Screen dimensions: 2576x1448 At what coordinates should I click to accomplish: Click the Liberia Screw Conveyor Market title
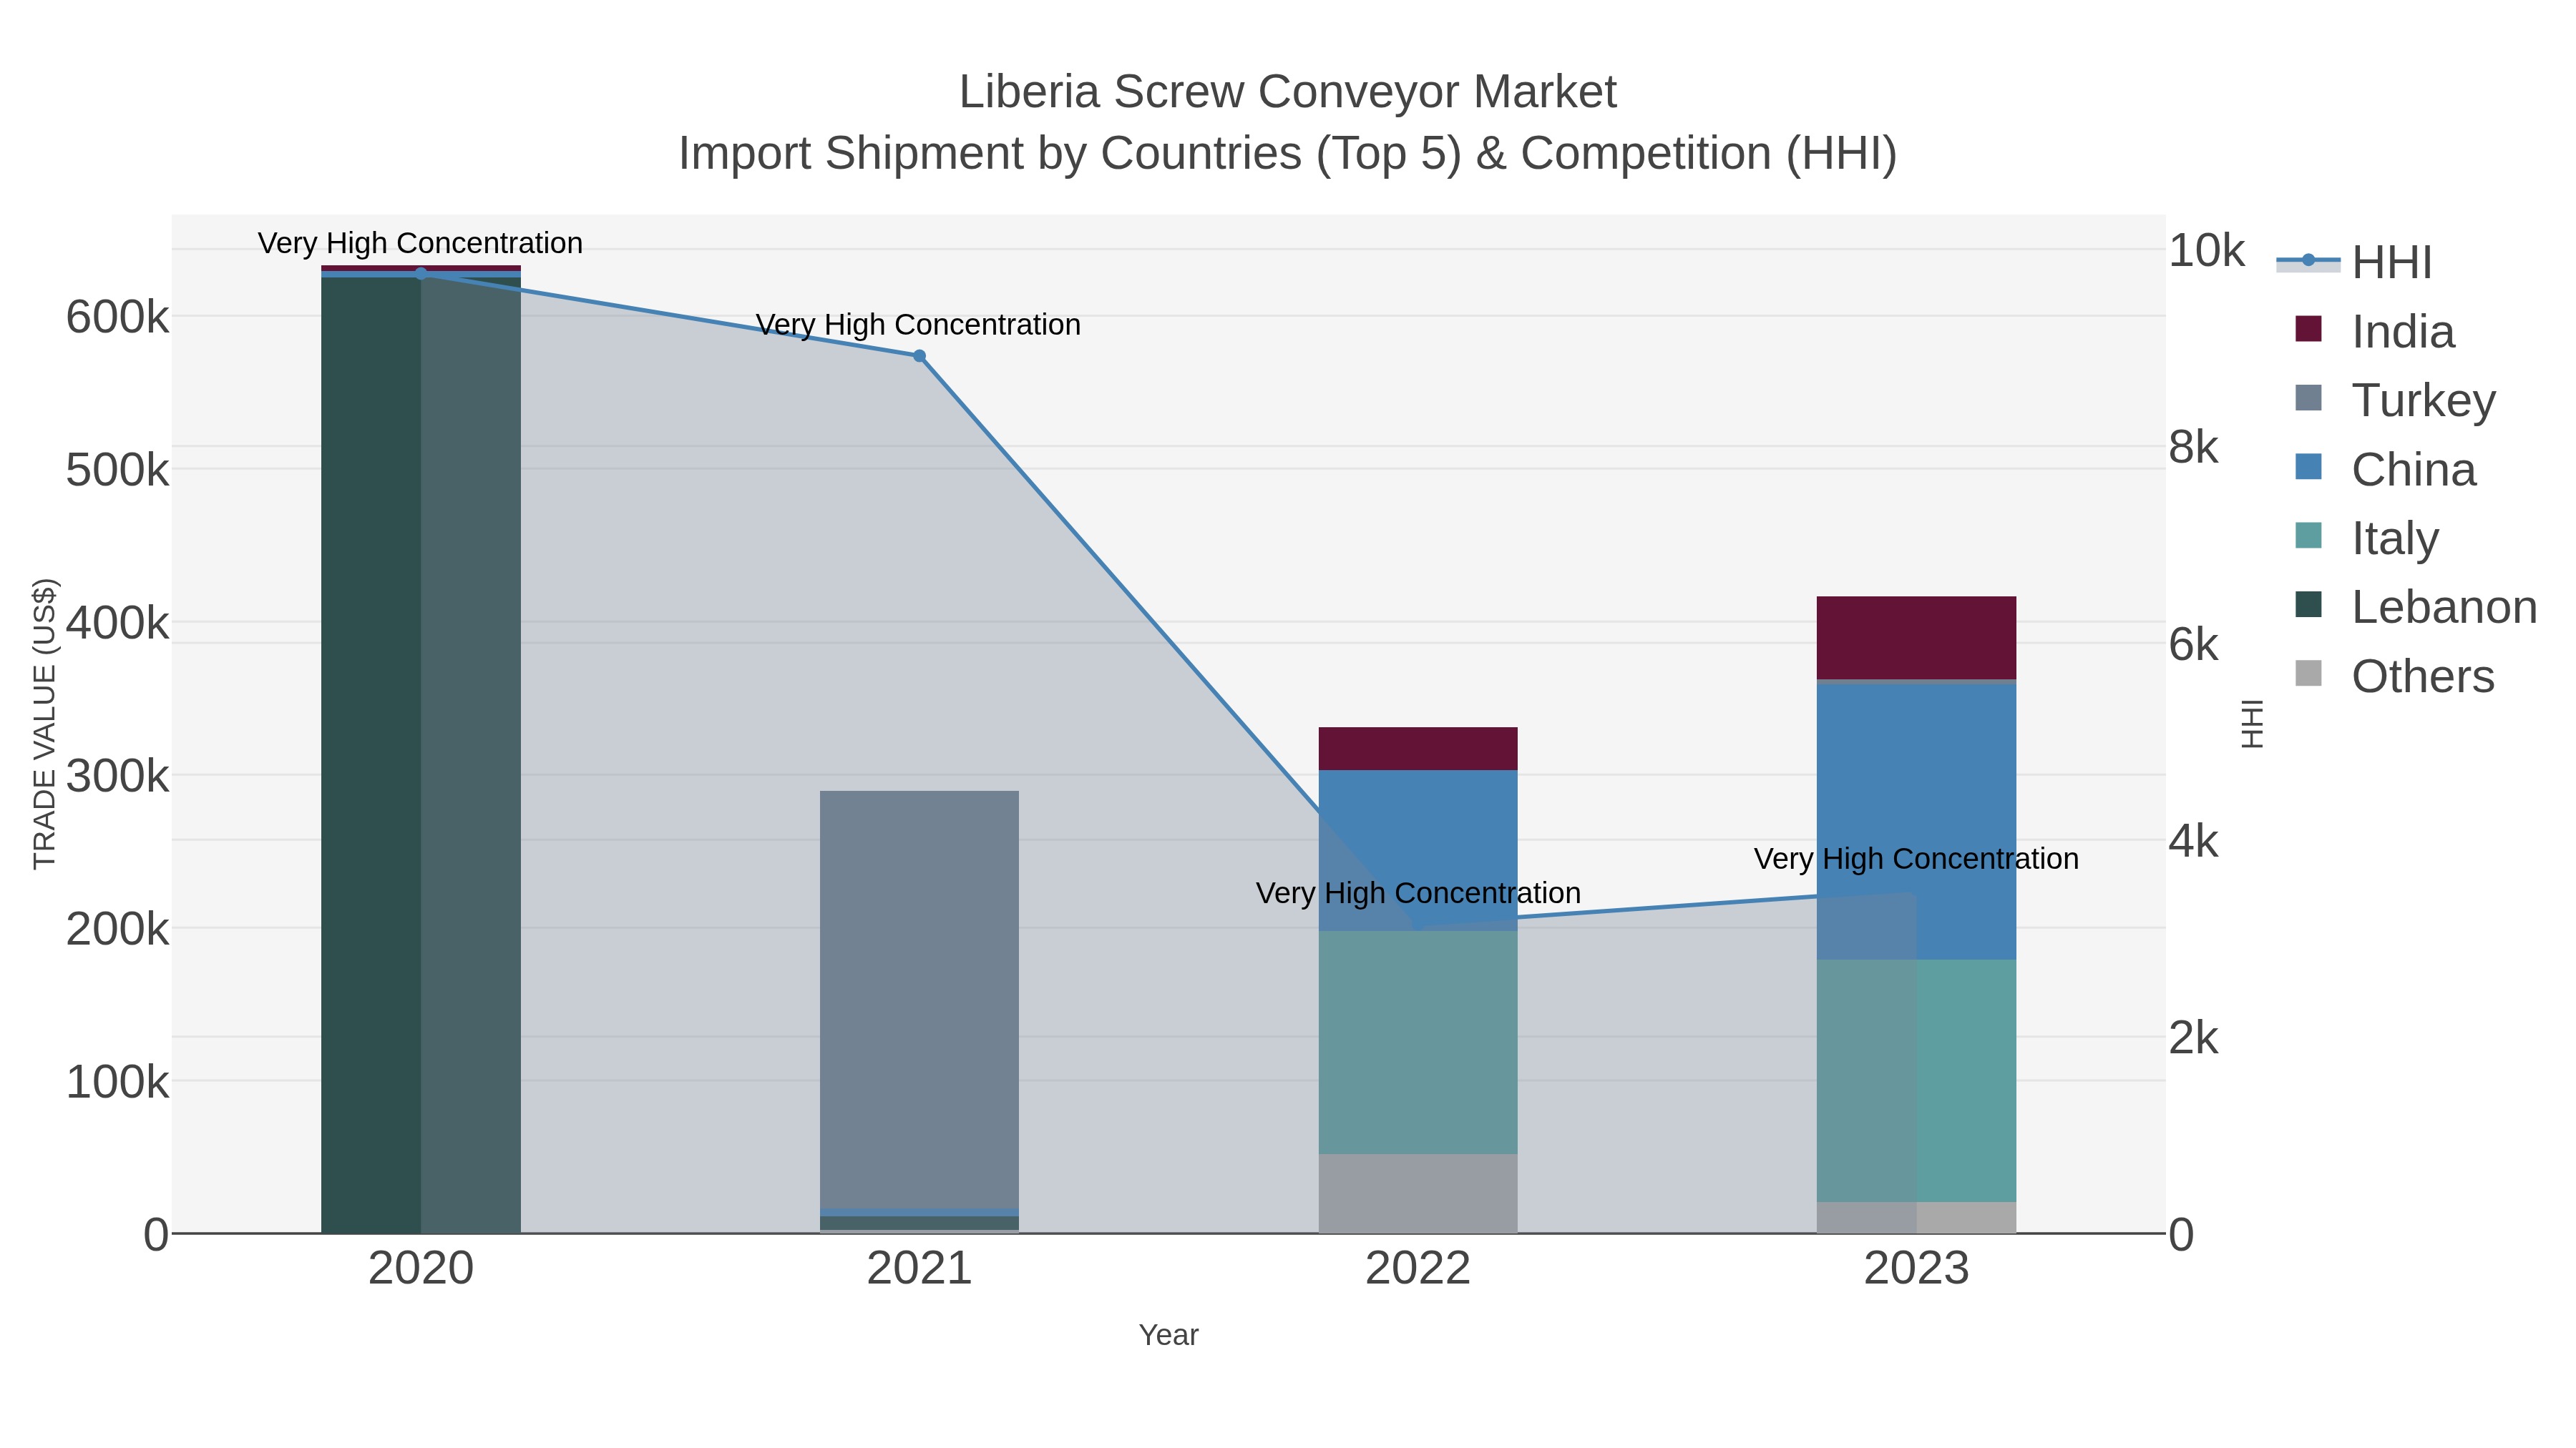1288,92
